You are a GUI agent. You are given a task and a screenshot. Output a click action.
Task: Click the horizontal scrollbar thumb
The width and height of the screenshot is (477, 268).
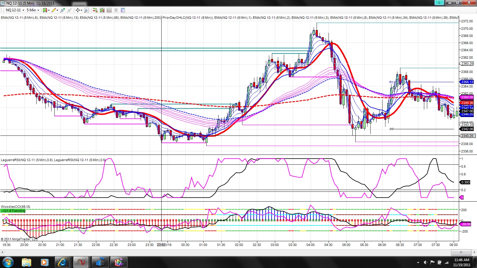click(461, 252)
